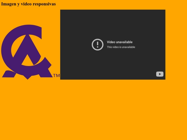This screenshot has height=140, width=187.
Task: Click the "Video unavailable" message text
Action: pos(119,42)
